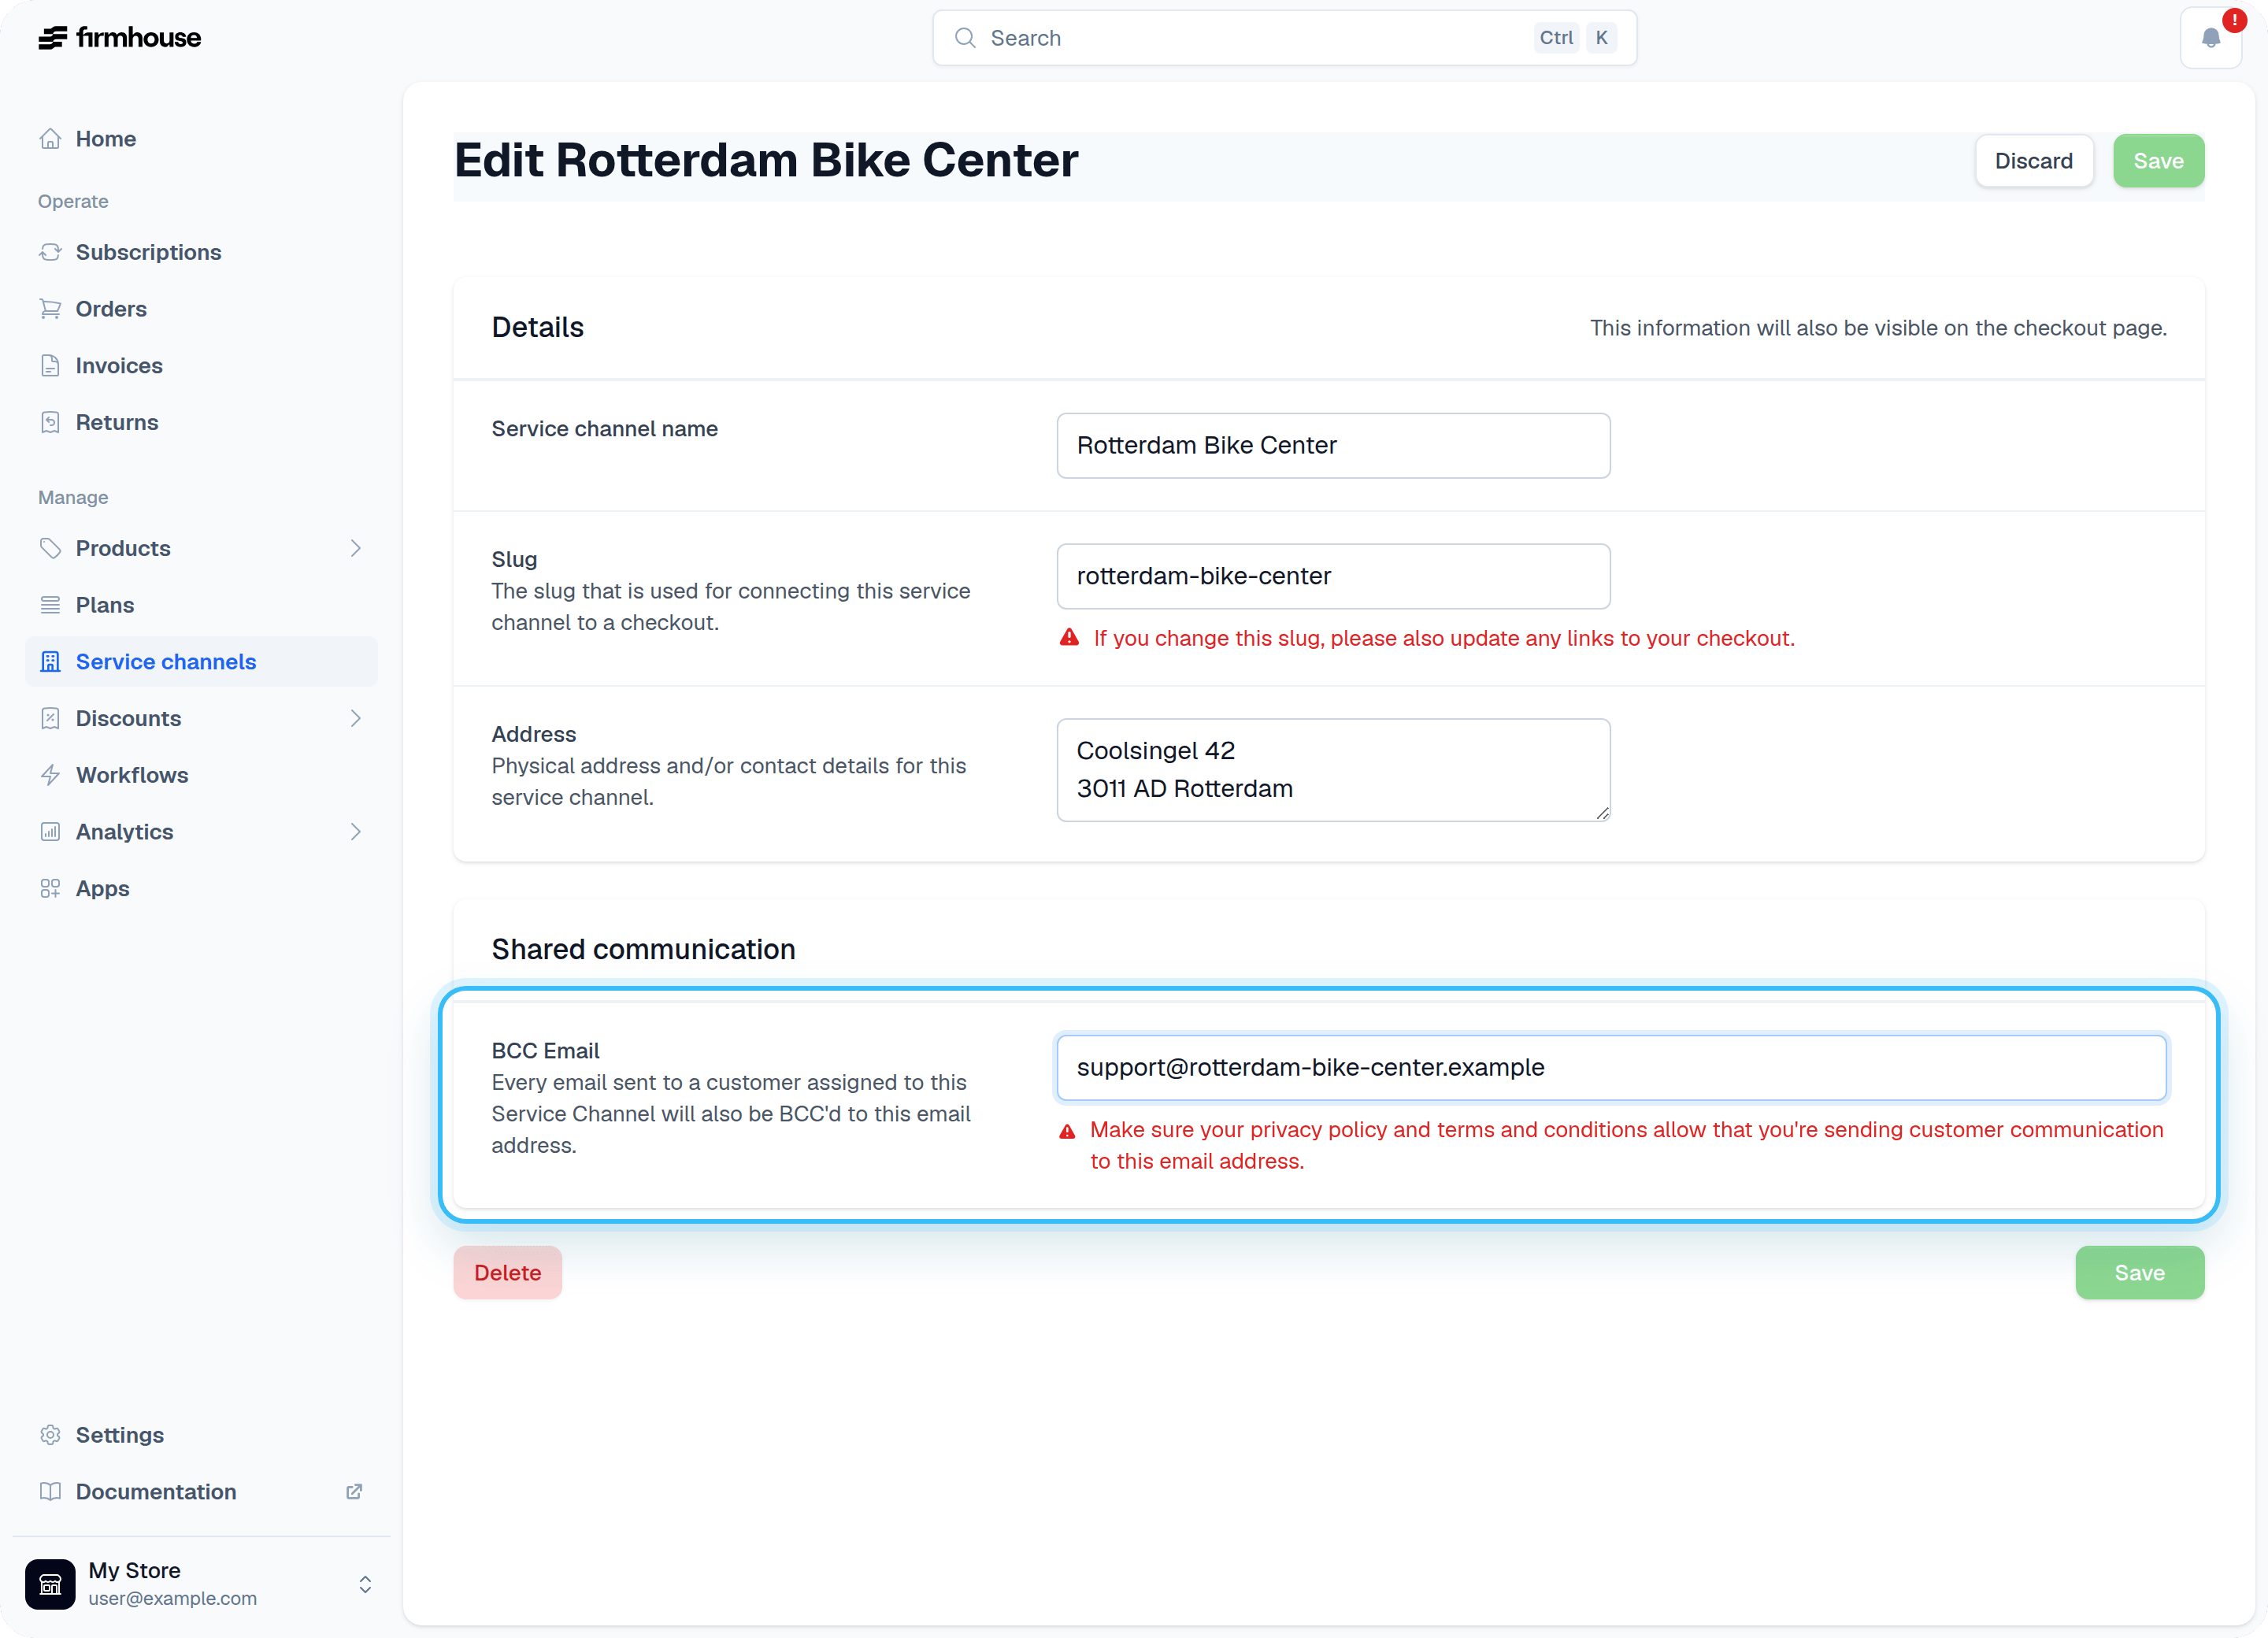
Task: Click the Slug input field
Action: click(1333, 576)
